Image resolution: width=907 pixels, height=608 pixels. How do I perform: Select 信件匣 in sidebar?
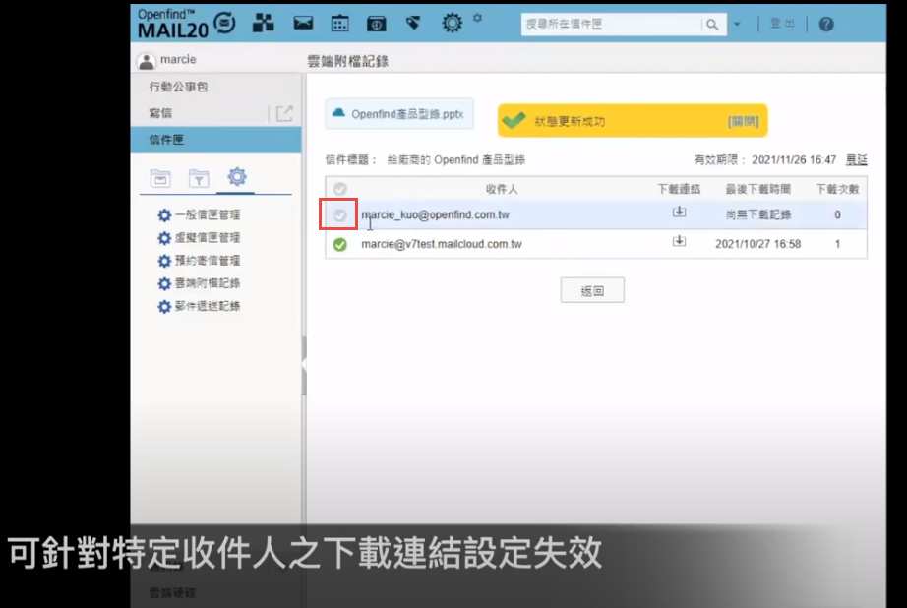point(215,140)
